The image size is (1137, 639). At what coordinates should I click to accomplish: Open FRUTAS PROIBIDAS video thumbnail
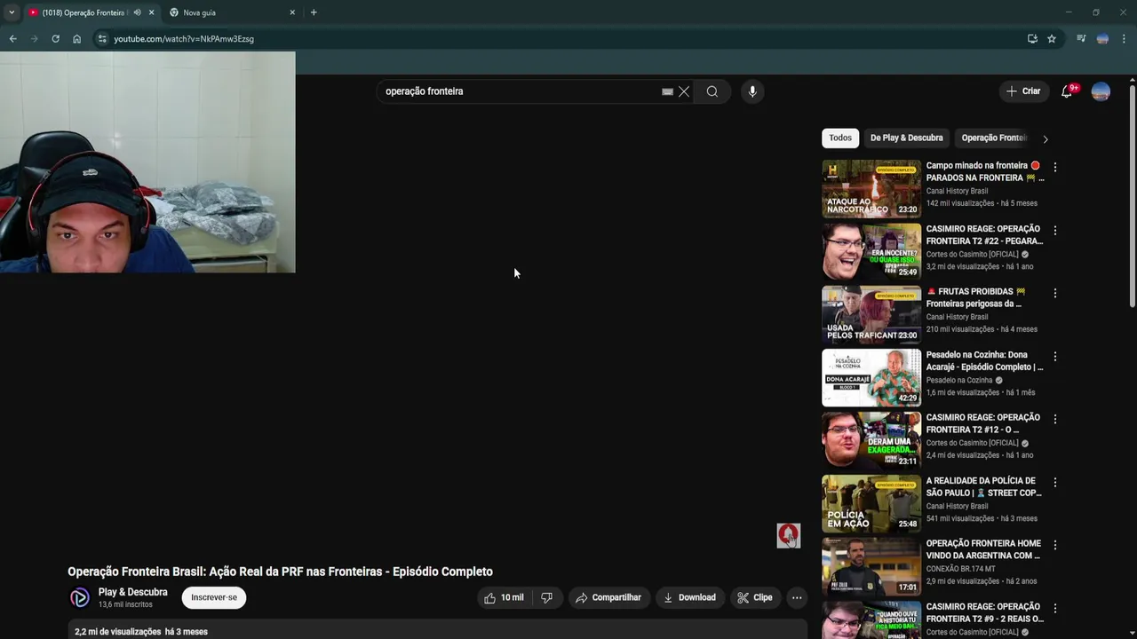click(871, 314)
